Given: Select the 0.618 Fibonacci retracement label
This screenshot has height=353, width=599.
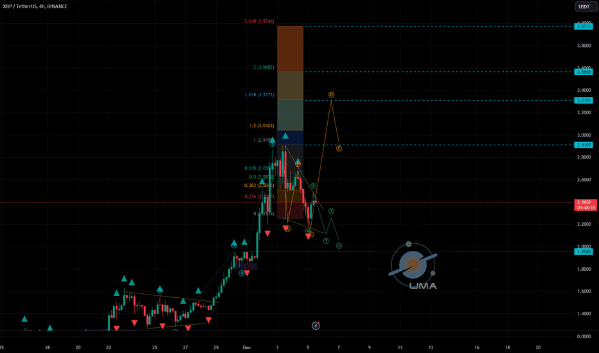Looking at the screenshot, I should coord(260,168).
